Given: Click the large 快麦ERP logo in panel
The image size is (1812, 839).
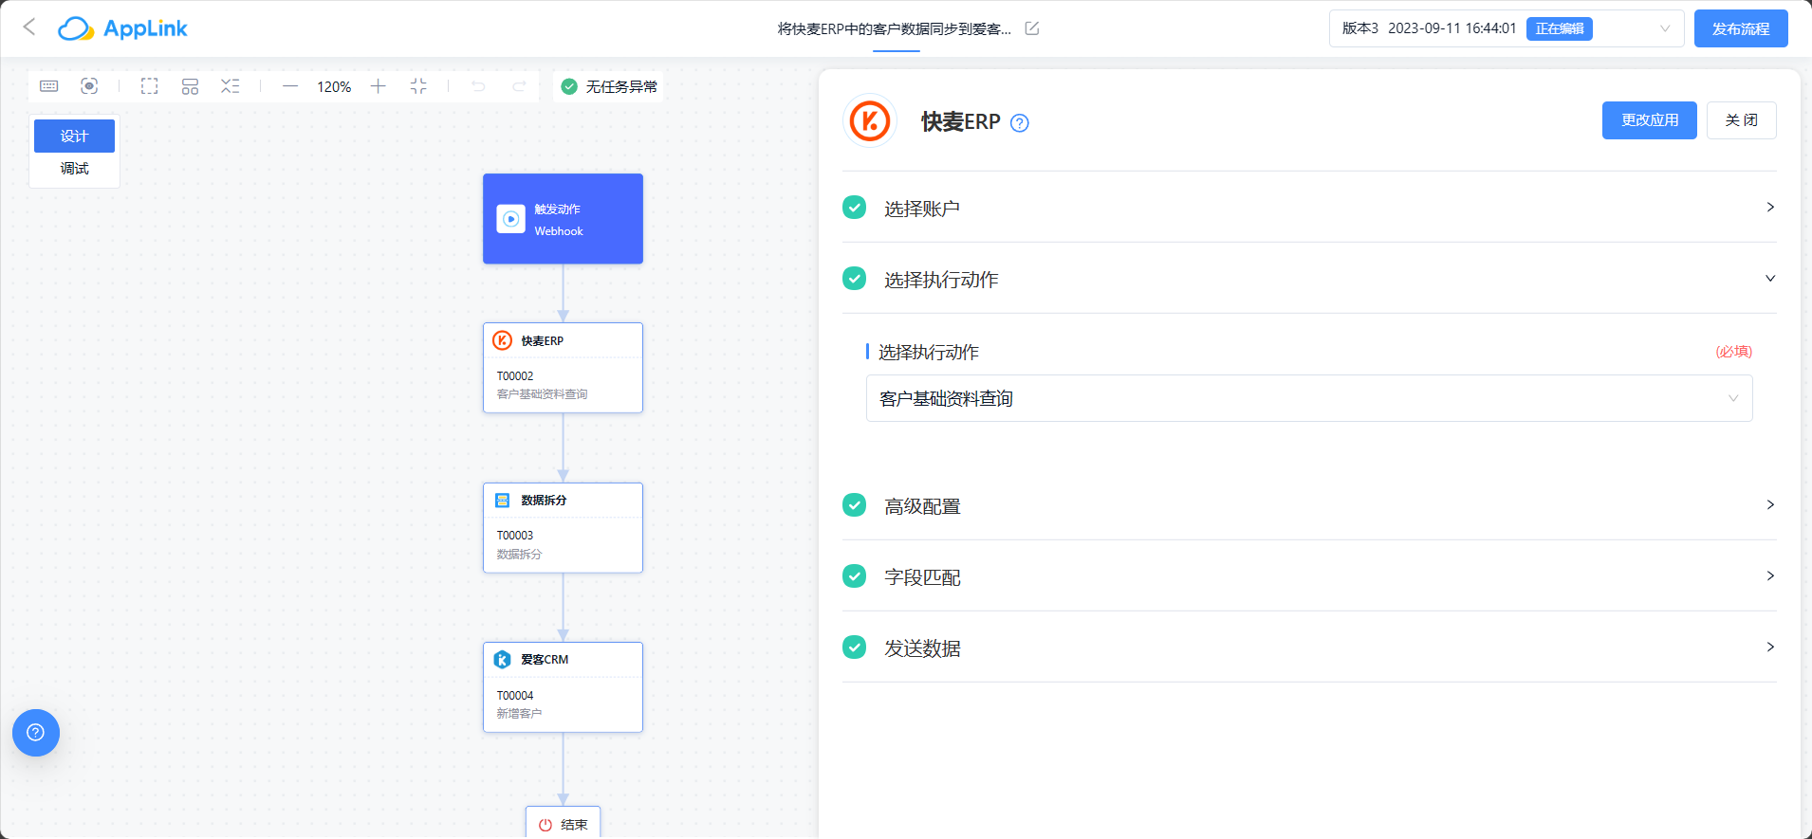Looking at the screenshot, I should (870, 121).
